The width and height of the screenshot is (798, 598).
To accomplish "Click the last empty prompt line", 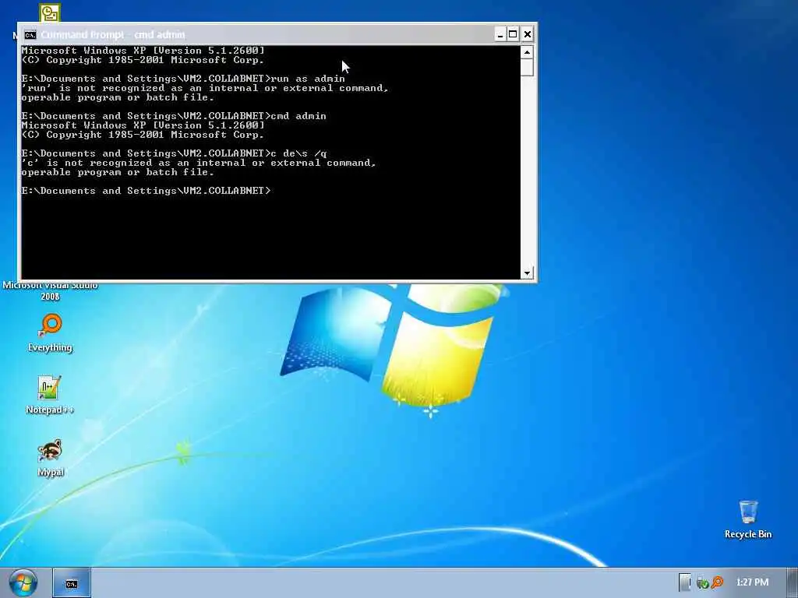I will tap(147, 191).
